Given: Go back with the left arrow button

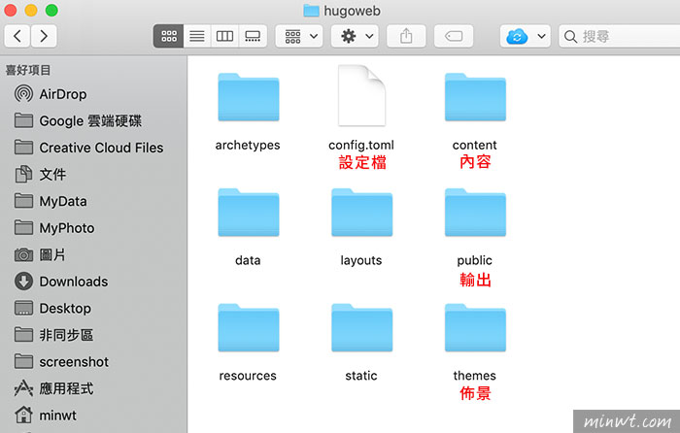Looking at the screenshot, I should coord(17,36).
